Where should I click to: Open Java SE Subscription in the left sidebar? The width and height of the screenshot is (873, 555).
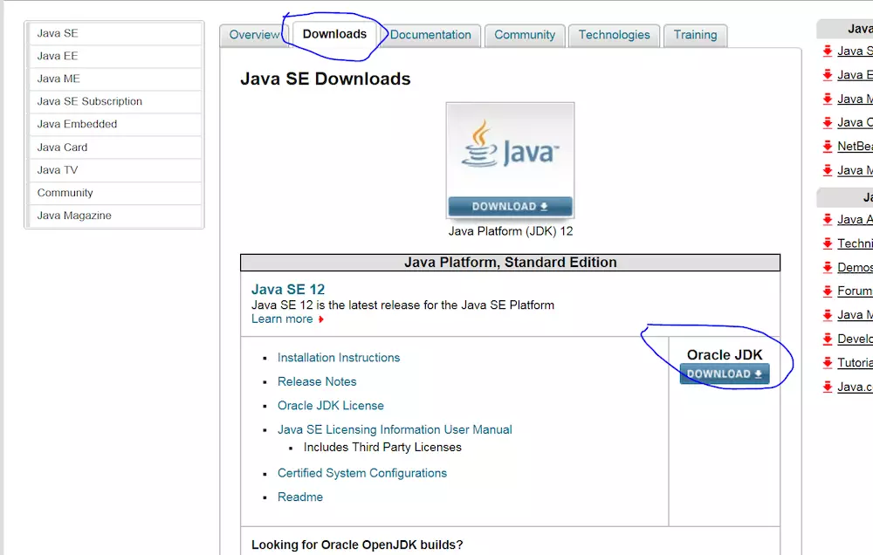point(114,102)
